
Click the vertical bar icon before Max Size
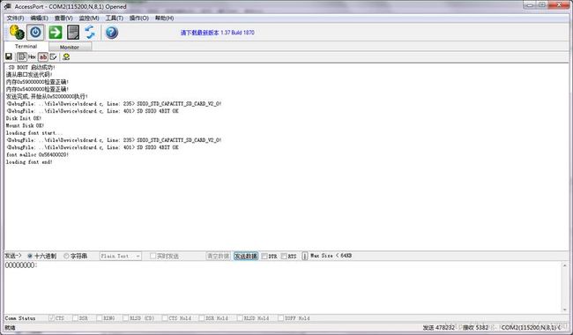click(x=305, y=256)
